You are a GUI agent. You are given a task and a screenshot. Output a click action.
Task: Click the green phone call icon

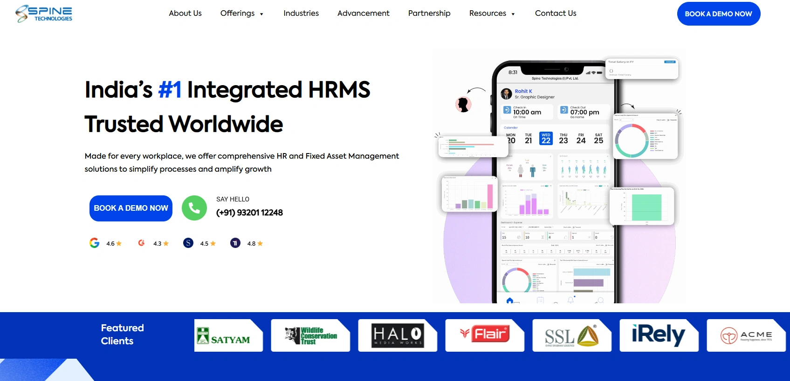tap(194, 208)
